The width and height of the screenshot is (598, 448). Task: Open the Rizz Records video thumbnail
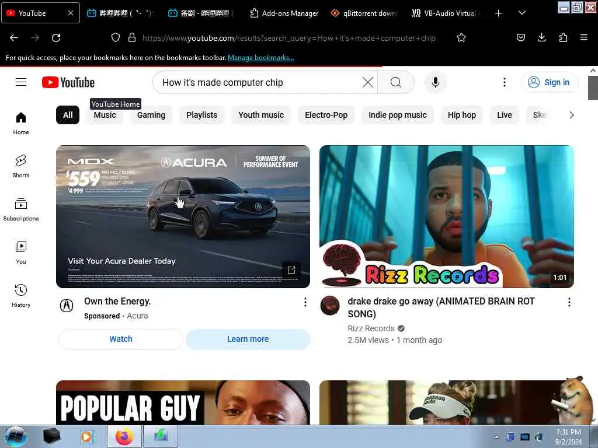pyautogui.click(x=447, y=216)
